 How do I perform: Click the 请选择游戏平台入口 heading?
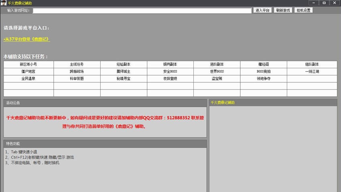tap(26, 28)
